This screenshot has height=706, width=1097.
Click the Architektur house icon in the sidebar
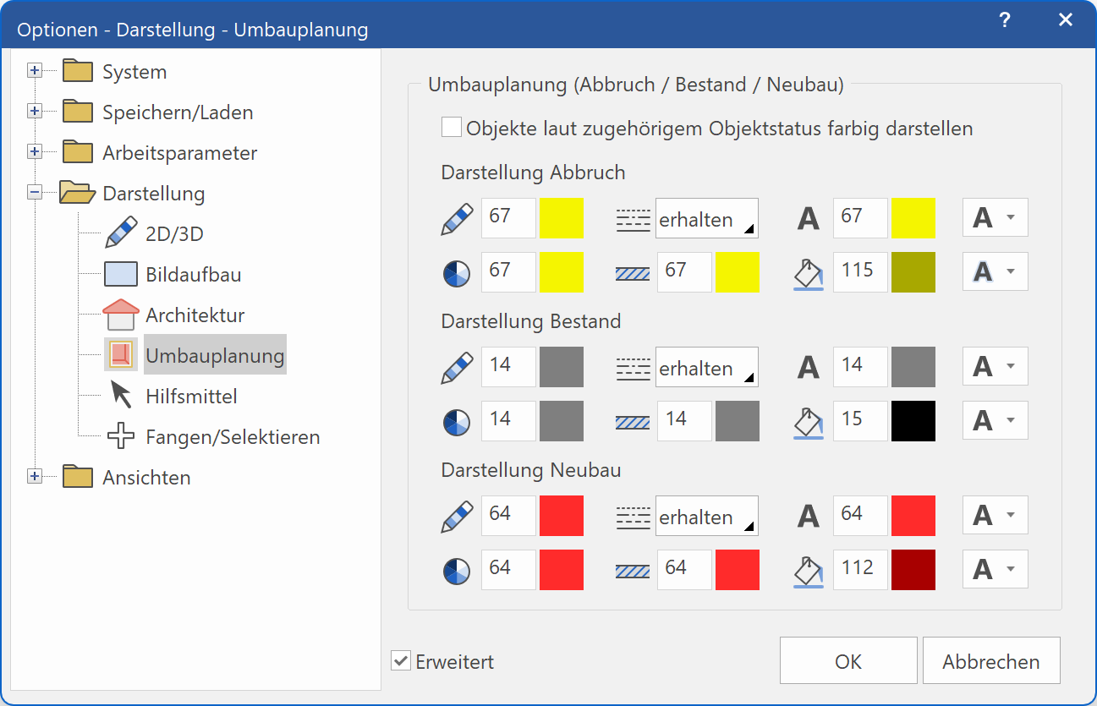(x=121, y=314)
